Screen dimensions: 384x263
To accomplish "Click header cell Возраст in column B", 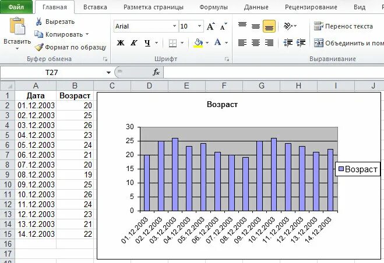I will pos(75,95).
